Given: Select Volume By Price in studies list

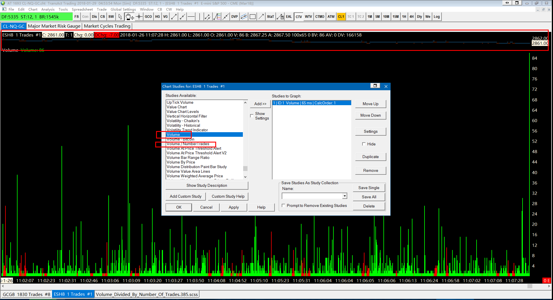Looking at the screenshot, I should (x=181, y=162).
